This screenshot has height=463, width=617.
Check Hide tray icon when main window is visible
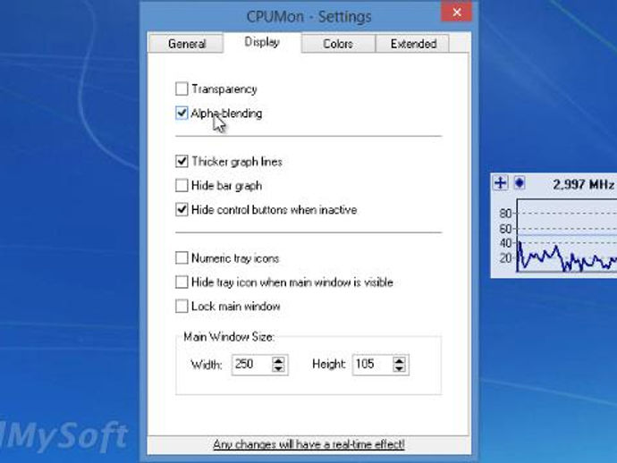click(182, 282)
